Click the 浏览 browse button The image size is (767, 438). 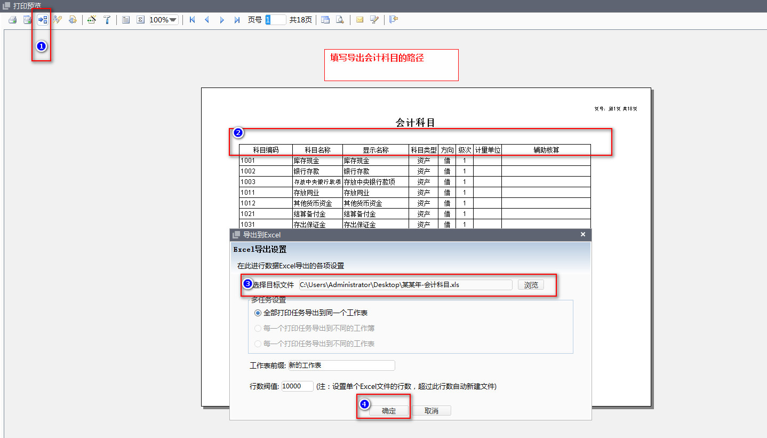pyautogui.click(x=531, y=285)
